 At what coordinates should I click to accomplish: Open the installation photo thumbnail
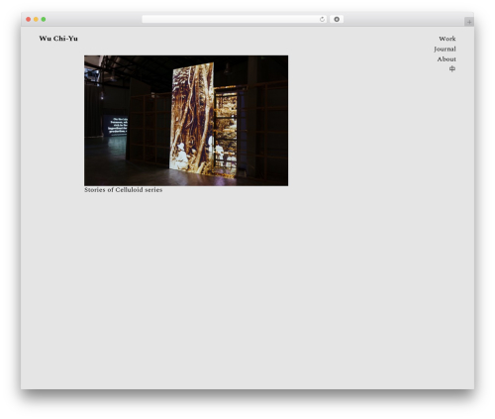(x=186, y=121)
